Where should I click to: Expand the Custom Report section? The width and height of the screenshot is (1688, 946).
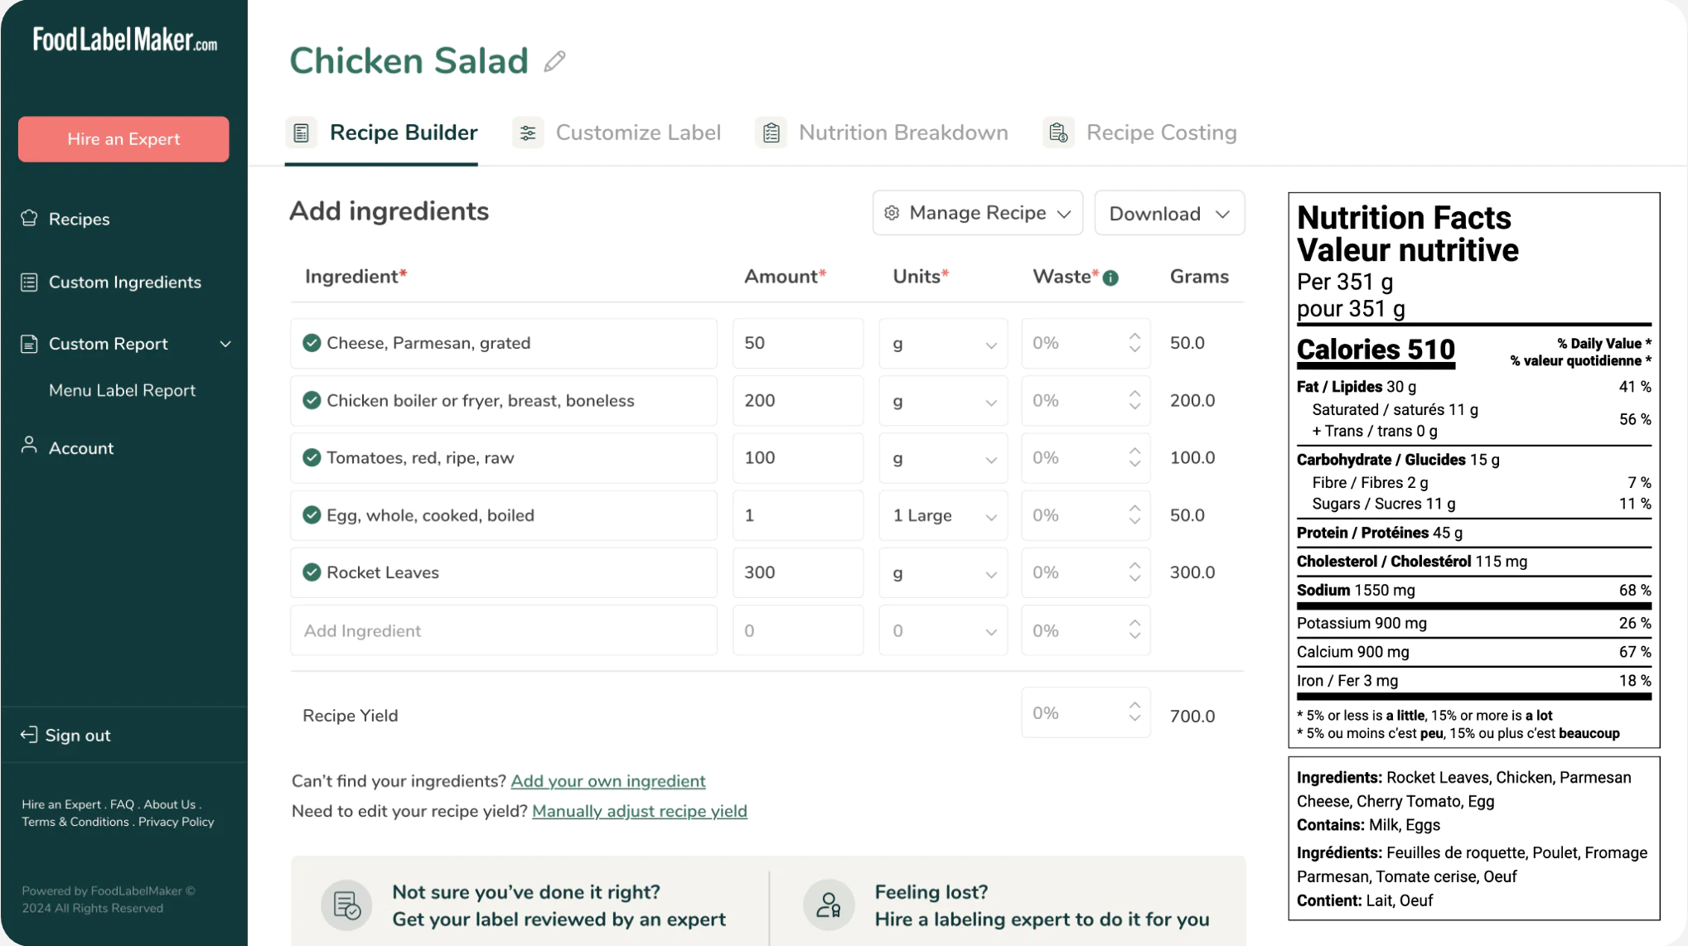225,344
